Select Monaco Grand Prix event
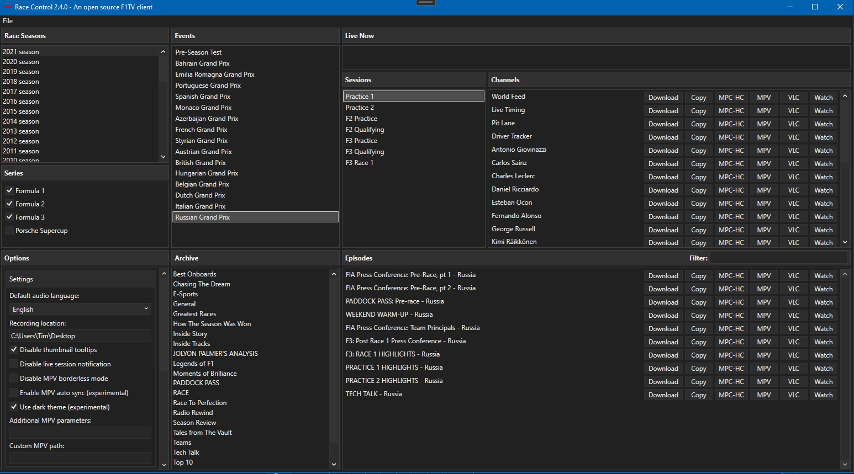 tap(255, 108)
